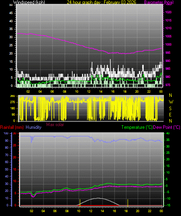Viewport: 181px width, 216px height.
Task: Click '70' on the blue Humidity axis
Action: (7, 155)
